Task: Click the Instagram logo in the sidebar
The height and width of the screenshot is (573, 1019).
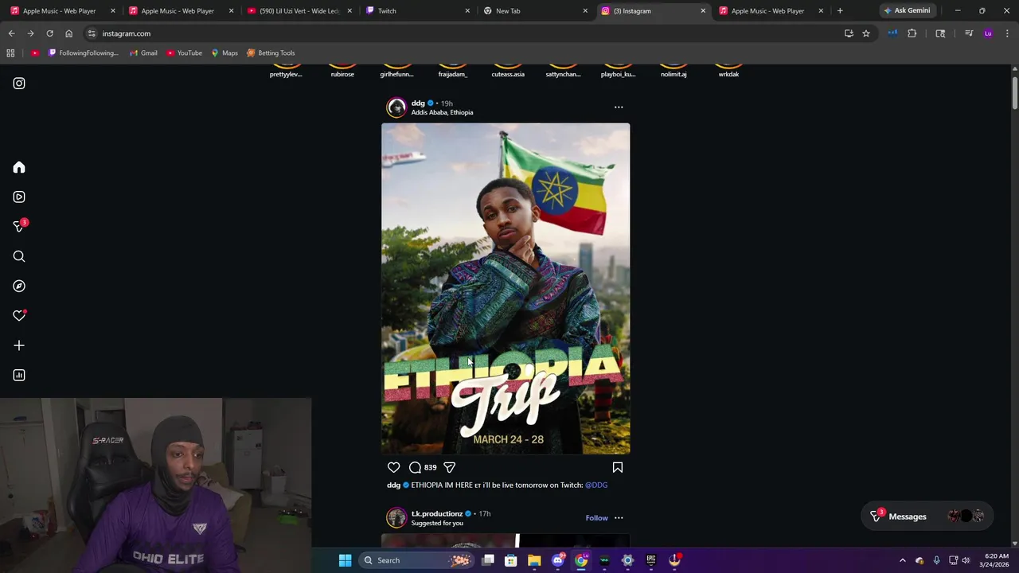Action: pos(19,84)
